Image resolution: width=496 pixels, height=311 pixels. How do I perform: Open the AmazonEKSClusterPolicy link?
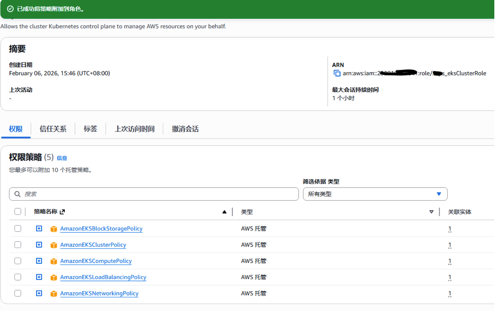click(93, 245)
